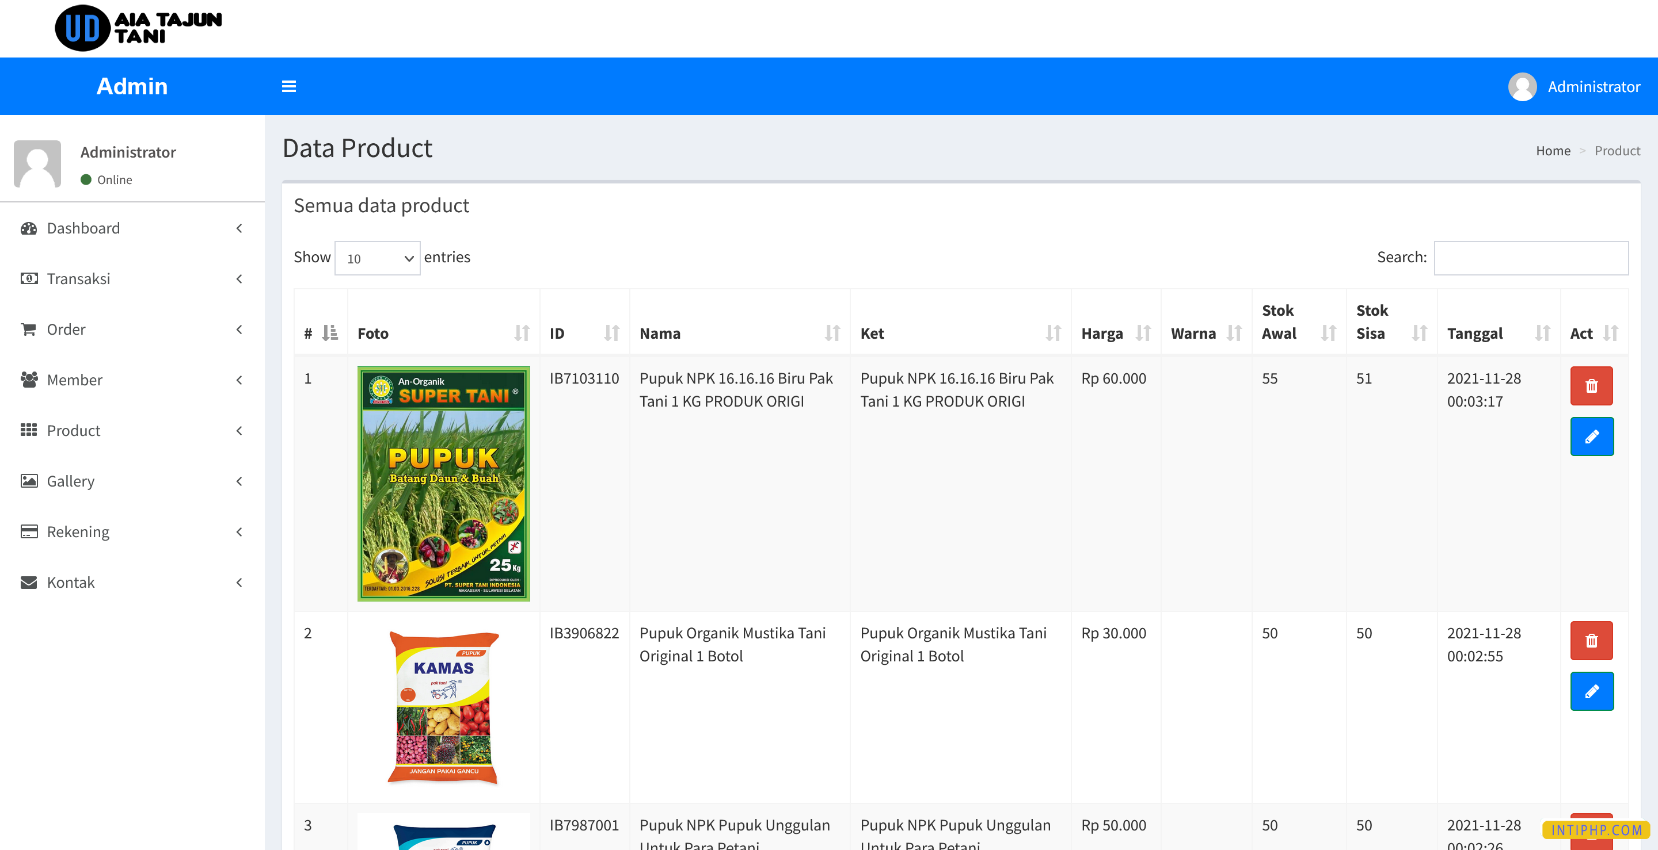This screenshot has height=850, width=1658.
Task: Click the Rekening credit card icon
Action: (x=28, y=532)
